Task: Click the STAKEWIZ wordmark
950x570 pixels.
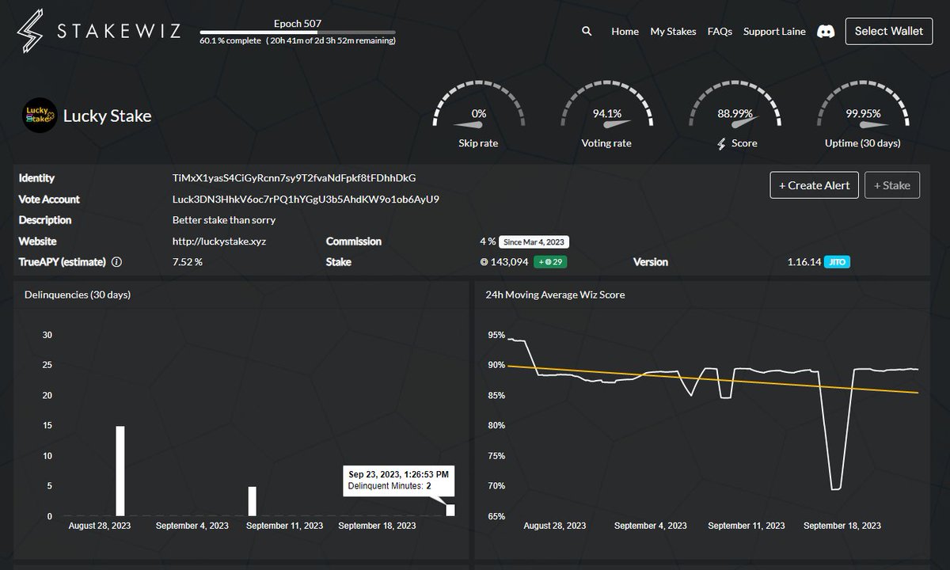Action: [x=120, y=32]
